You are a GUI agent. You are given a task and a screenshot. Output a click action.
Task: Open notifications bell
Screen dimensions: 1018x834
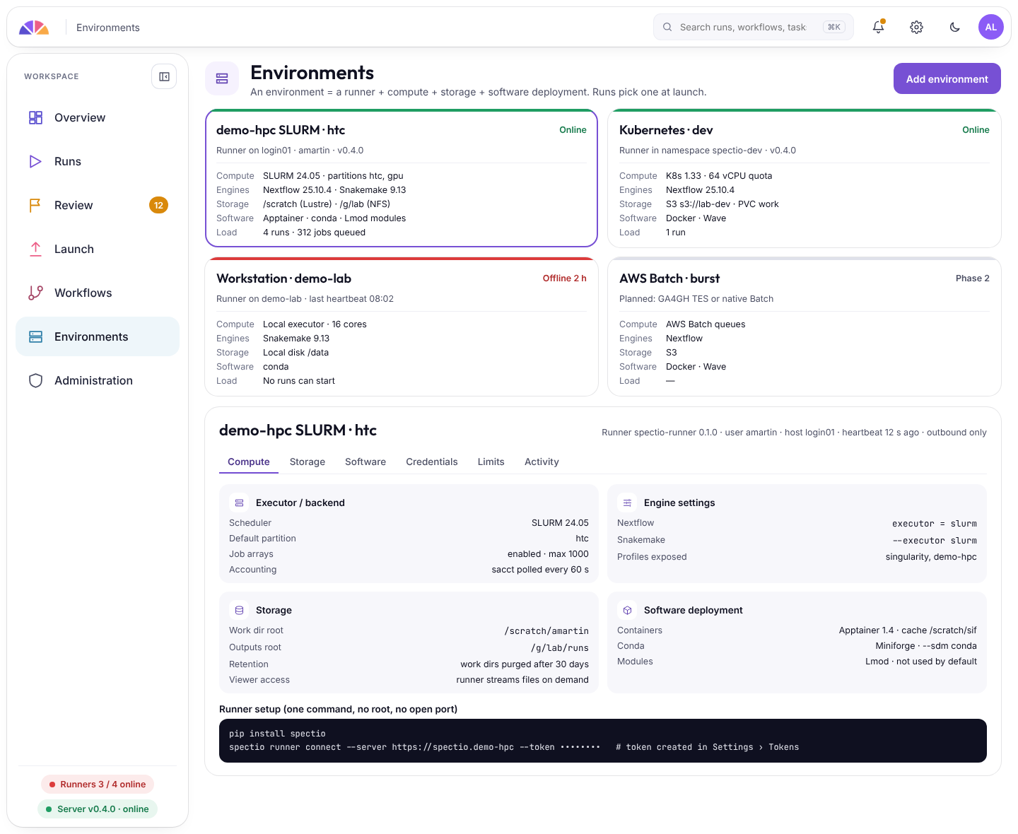pos(878,27)
